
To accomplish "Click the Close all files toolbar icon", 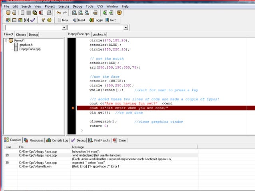I will point(41,13).
